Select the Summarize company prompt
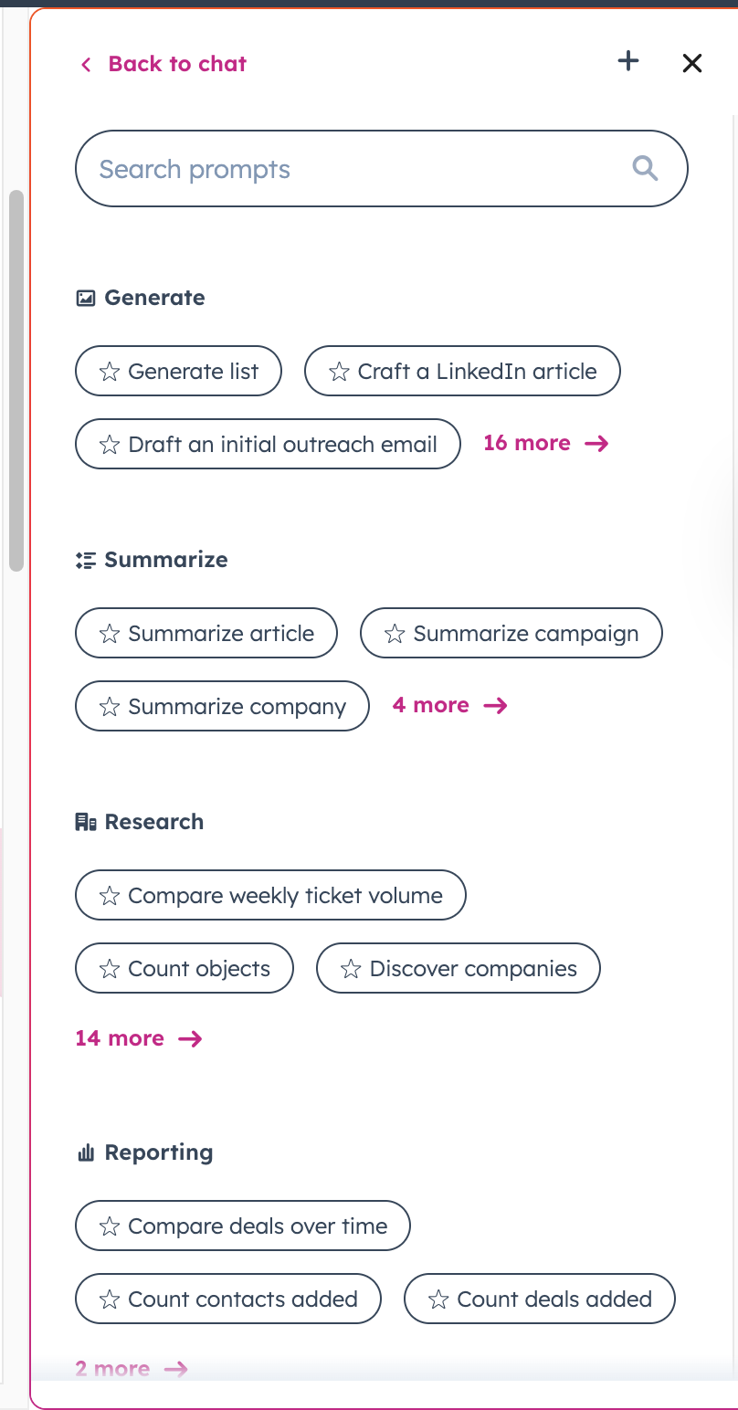Viewport: 738px width, 1410px height. (222, 706)
